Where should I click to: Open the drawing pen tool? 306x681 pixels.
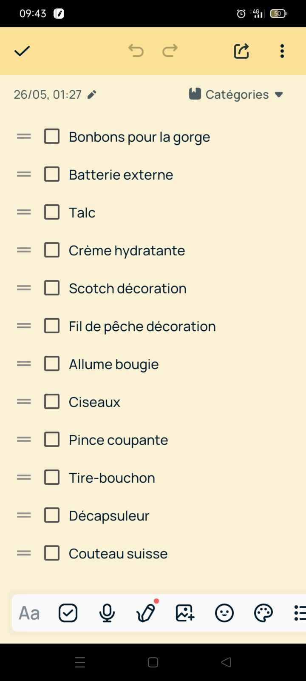click(x=146, y=613)
